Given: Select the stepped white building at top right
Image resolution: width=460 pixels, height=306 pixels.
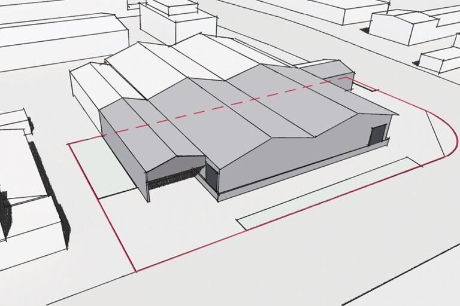Looking at the screenshot, I should click(415, 26).
